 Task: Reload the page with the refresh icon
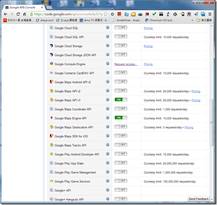[x=18, y=14]
